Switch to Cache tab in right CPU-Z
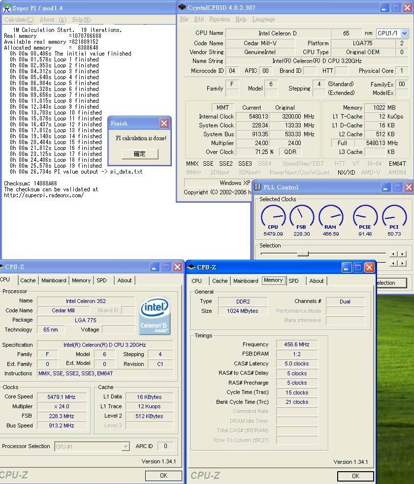This screenshot has width=414, height=484. click(x=220, y=281)
